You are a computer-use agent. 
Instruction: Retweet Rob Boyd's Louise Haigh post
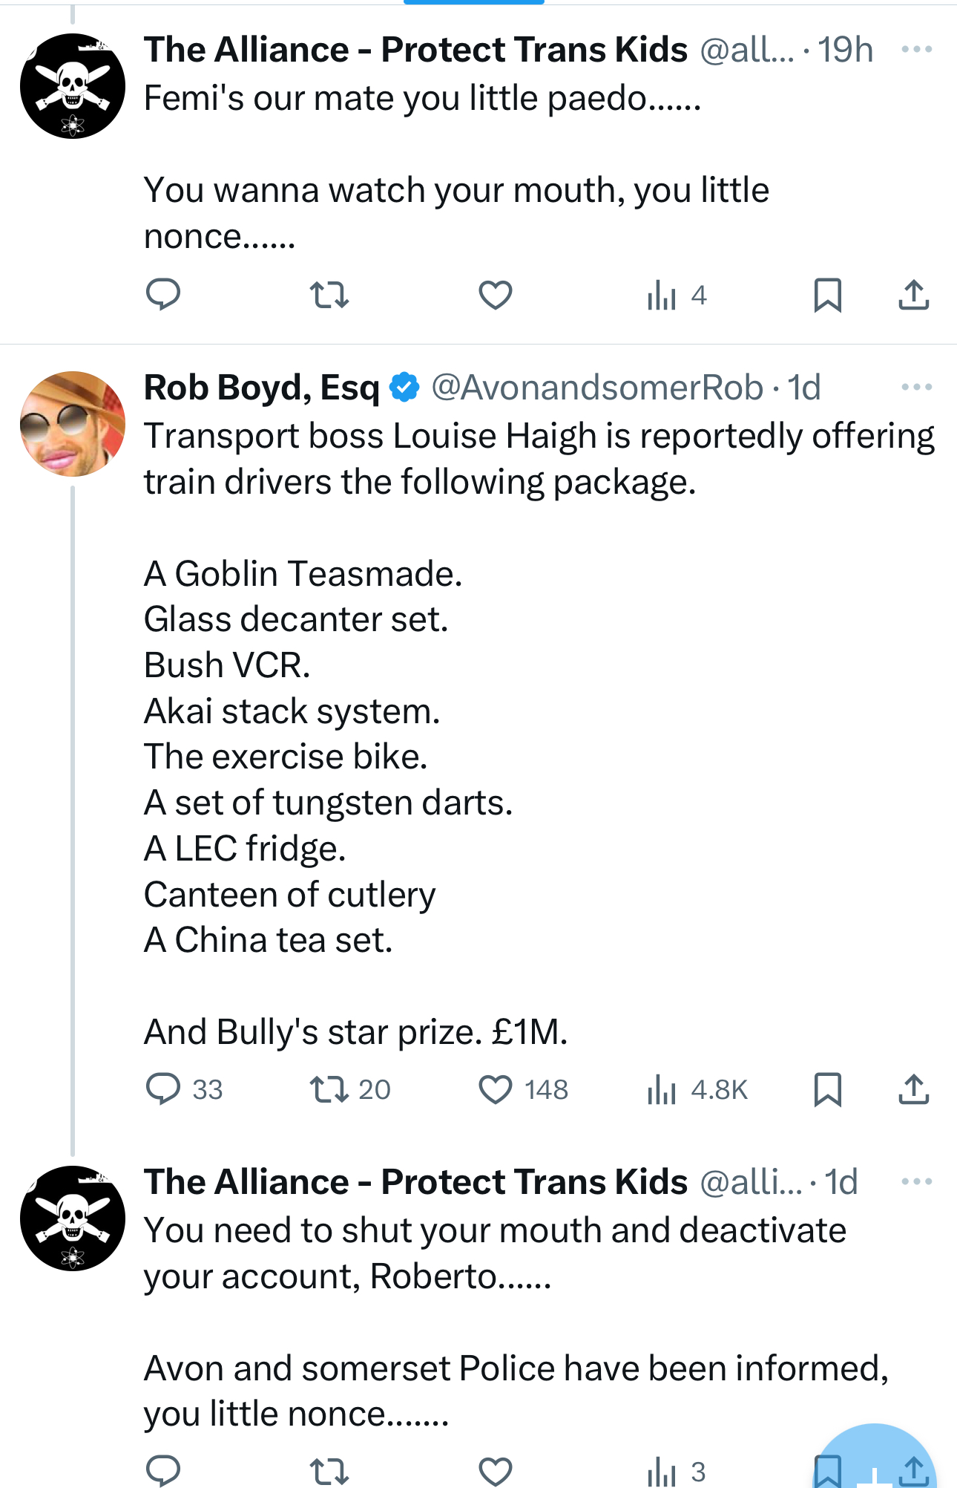tap(329, 1089)
